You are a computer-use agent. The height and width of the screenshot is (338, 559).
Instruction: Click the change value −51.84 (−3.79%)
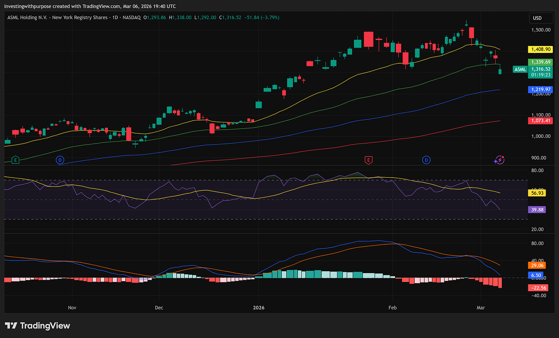point(262,18)
